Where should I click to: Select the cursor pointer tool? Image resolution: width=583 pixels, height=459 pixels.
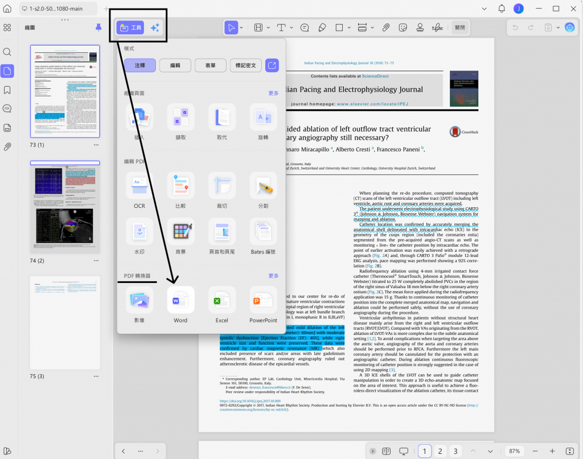coord(231,27)
